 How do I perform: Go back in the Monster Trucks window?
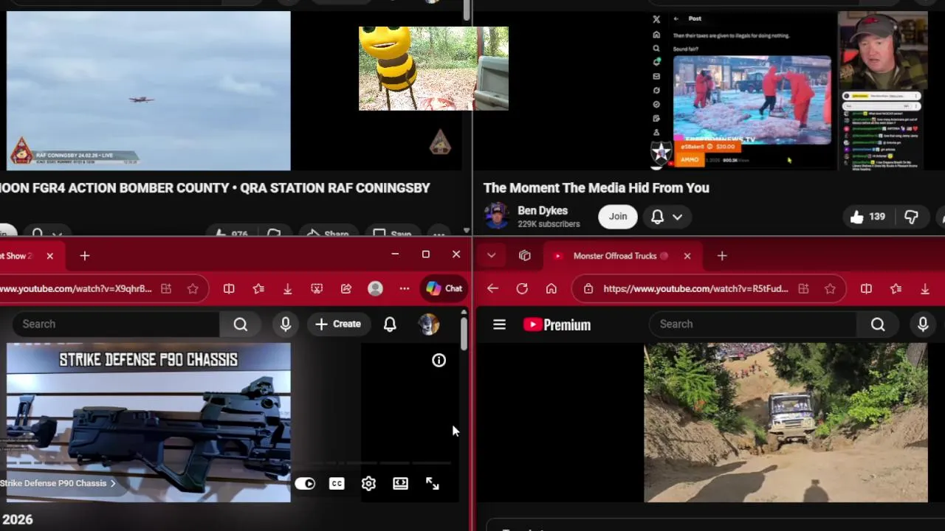pos(492,288)
